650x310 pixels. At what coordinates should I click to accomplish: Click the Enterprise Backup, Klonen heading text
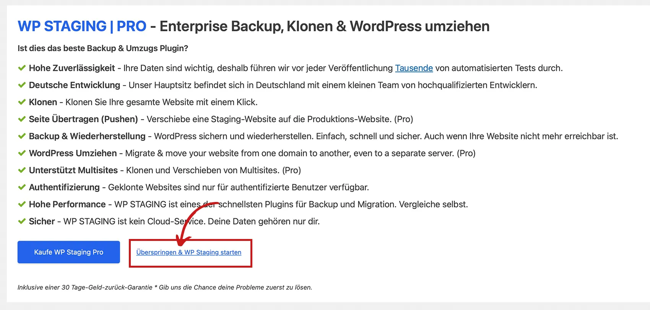click(324, 26)
